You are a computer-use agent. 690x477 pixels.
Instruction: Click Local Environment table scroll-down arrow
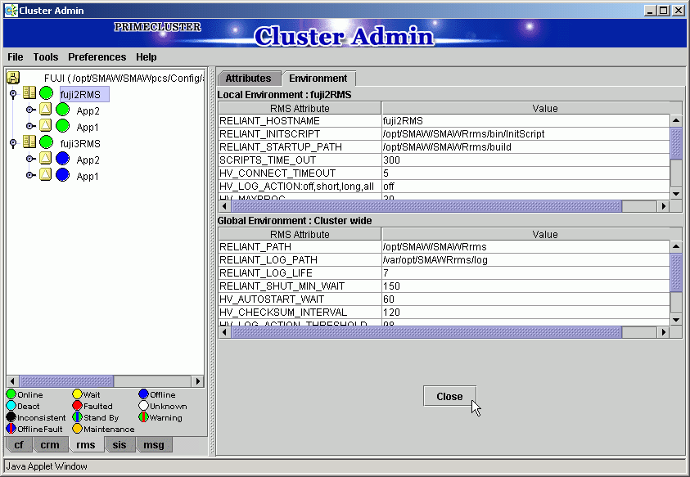[x=676, y=194]
